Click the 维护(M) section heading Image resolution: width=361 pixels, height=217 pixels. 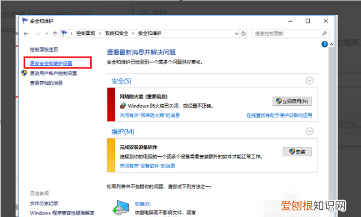(x=123, y=132)
